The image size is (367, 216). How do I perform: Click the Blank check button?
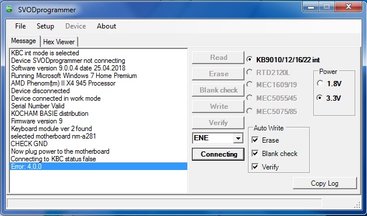(x=218, y=90)
